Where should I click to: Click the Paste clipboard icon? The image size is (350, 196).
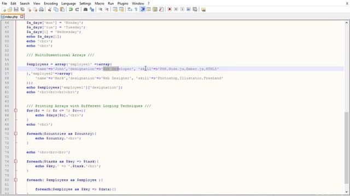(62, 9)
